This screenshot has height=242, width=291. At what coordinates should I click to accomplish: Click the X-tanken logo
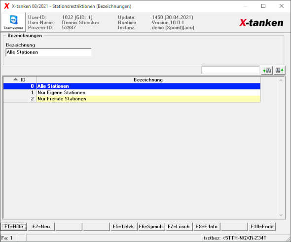[261, 23]
